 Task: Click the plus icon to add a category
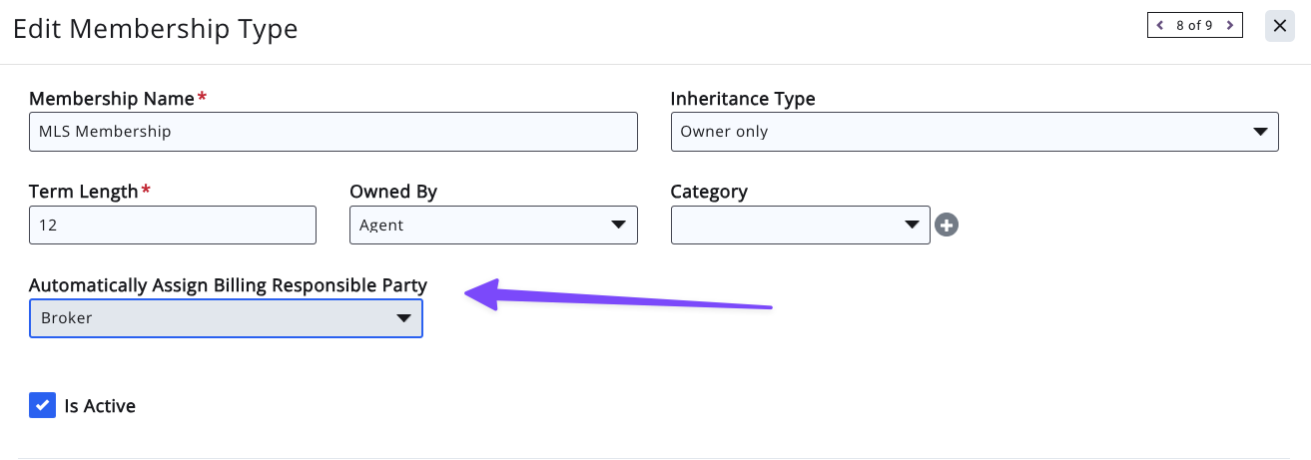click(947, 226)
